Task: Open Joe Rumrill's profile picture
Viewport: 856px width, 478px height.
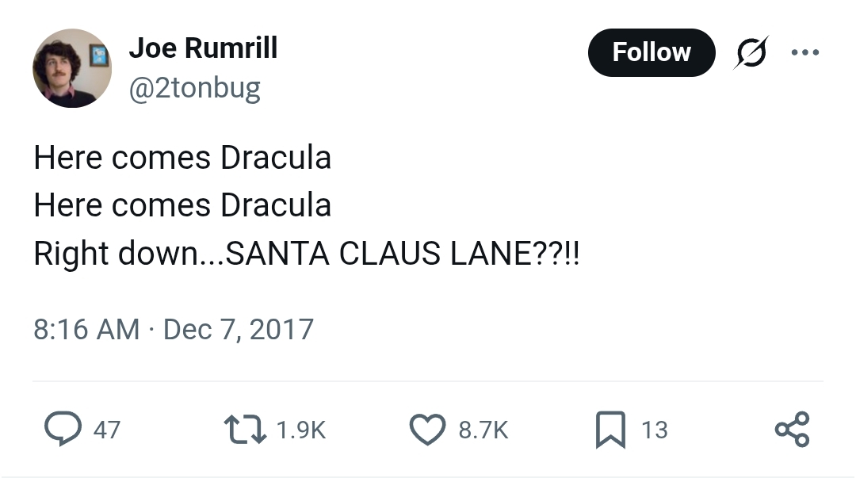Action: (72, 68)
